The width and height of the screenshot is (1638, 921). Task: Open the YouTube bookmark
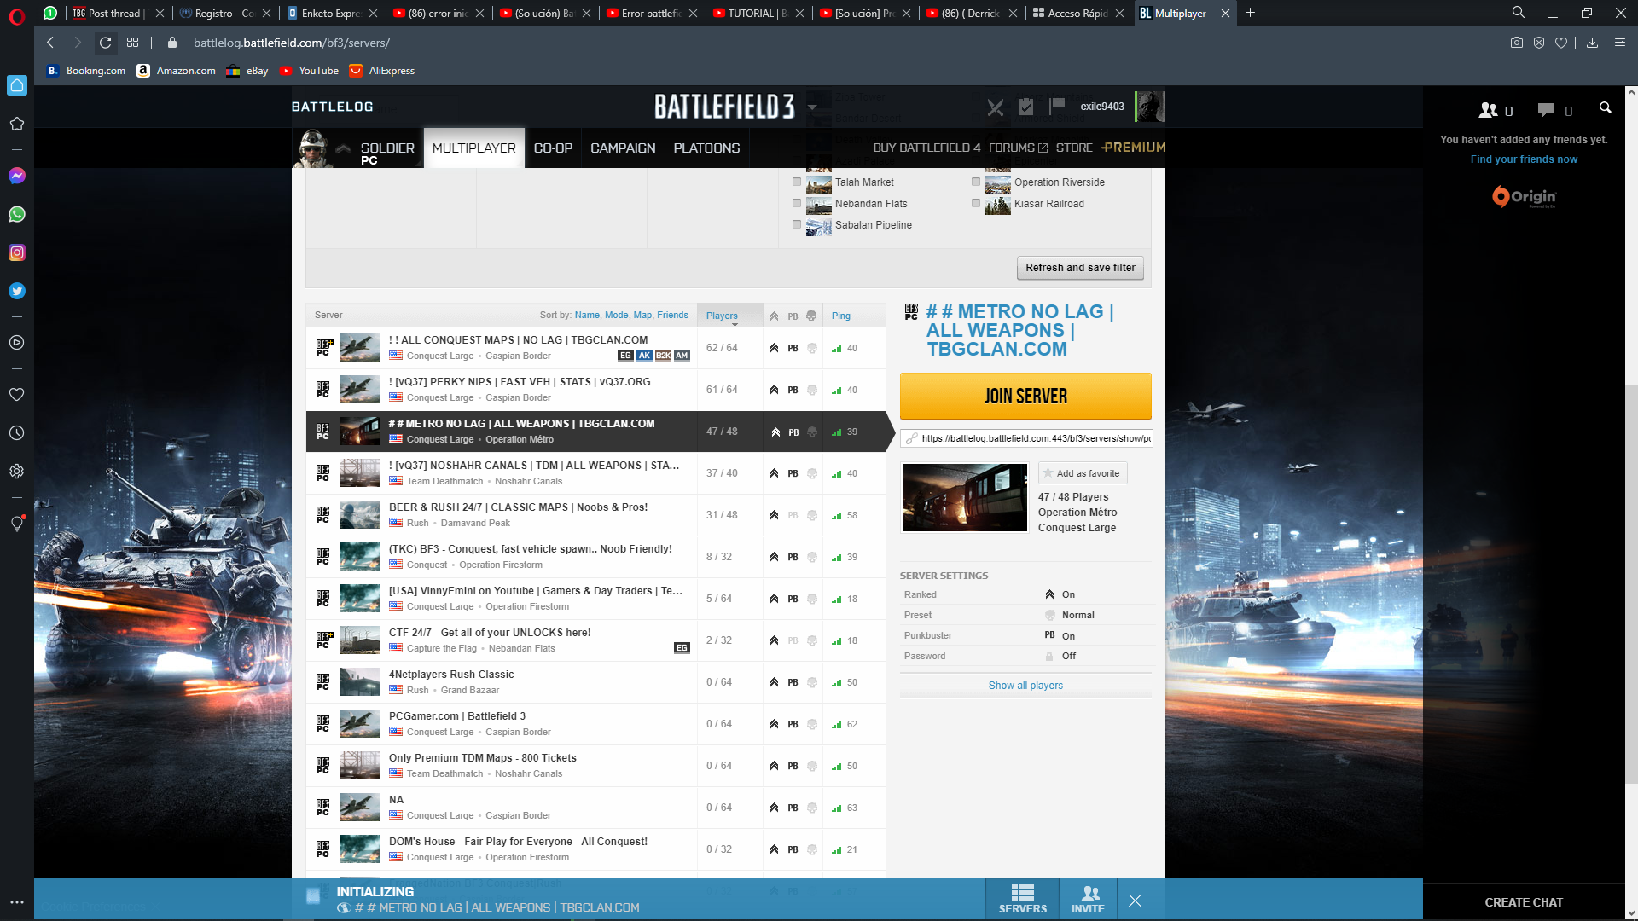point(309,71)
